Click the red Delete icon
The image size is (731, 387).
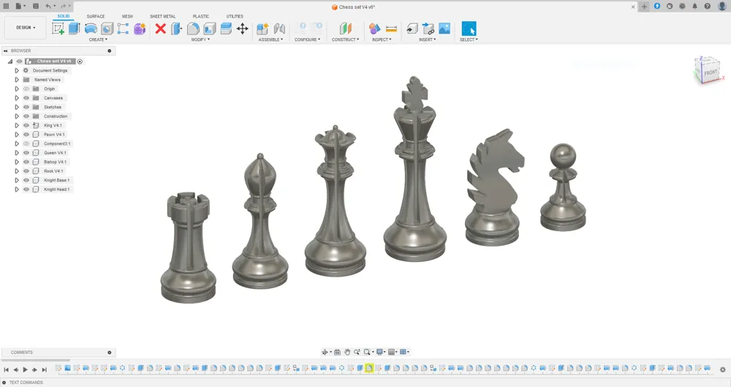160,29
